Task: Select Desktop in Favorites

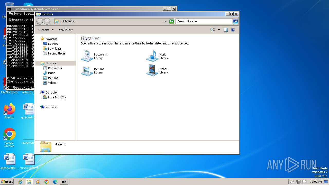Action: (53, 44)
